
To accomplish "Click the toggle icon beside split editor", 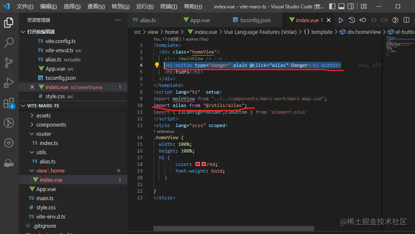I will pos(395,20).
